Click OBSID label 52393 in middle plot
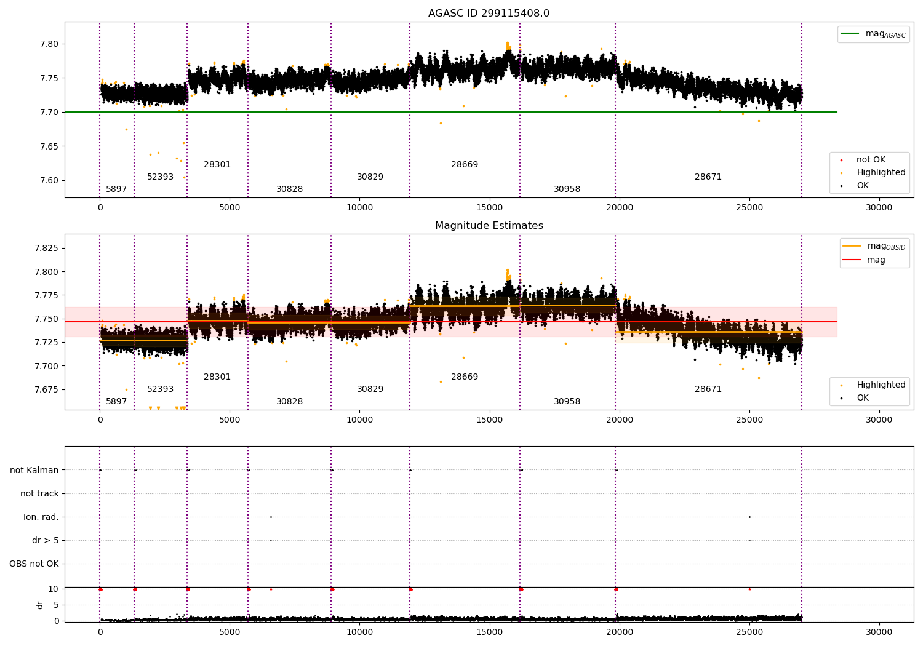923x646 pixels. coord(160,389)
